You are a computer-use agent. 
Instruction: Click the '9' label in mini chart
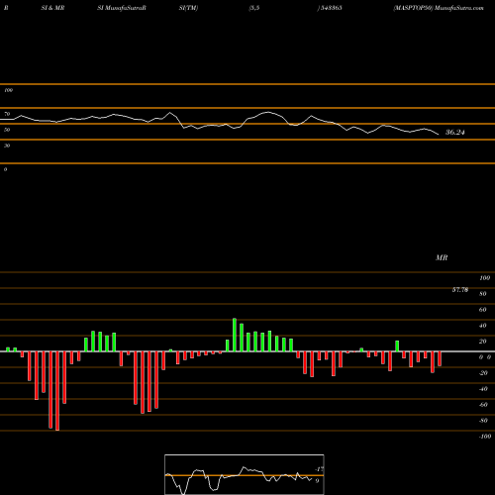tap(317, 481)
